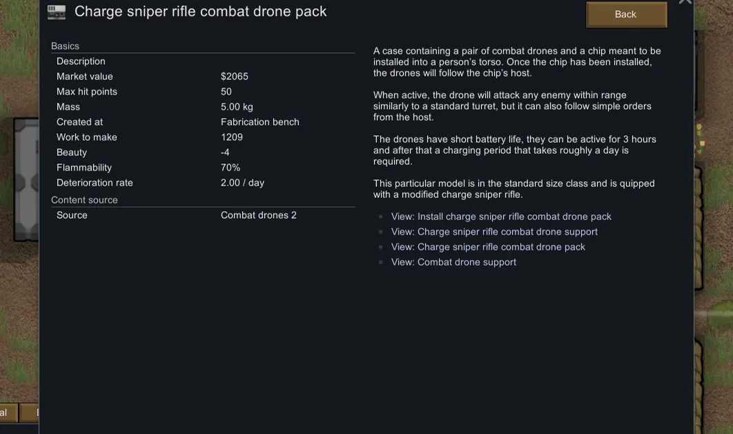Close the info dialog with X
The height and width of the screenshot is (434, 733).
[x=685, y=2]
